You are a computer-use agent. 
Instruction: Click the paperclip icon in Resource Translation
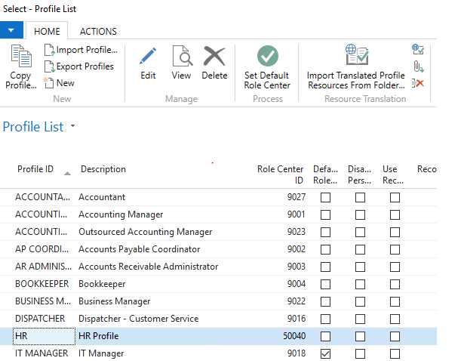coord(418,66)
